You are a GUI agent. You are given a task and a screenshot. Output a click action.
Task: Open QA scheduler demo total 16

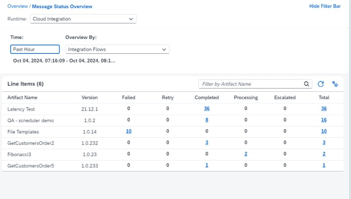[x=324, y=120]
